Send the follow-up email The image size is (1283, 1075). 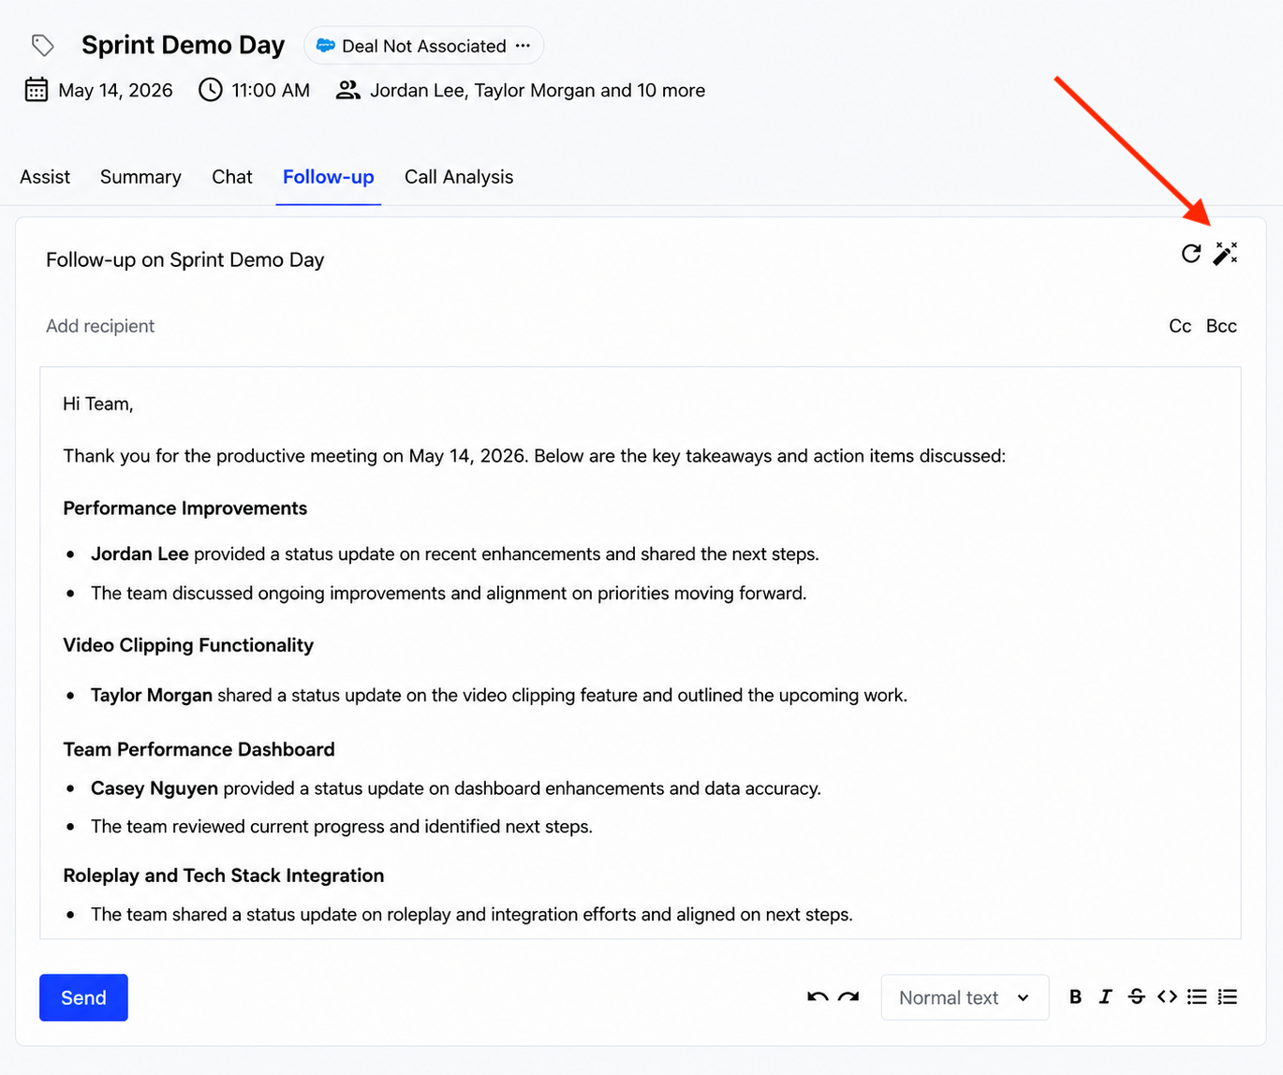coord(83,997)
